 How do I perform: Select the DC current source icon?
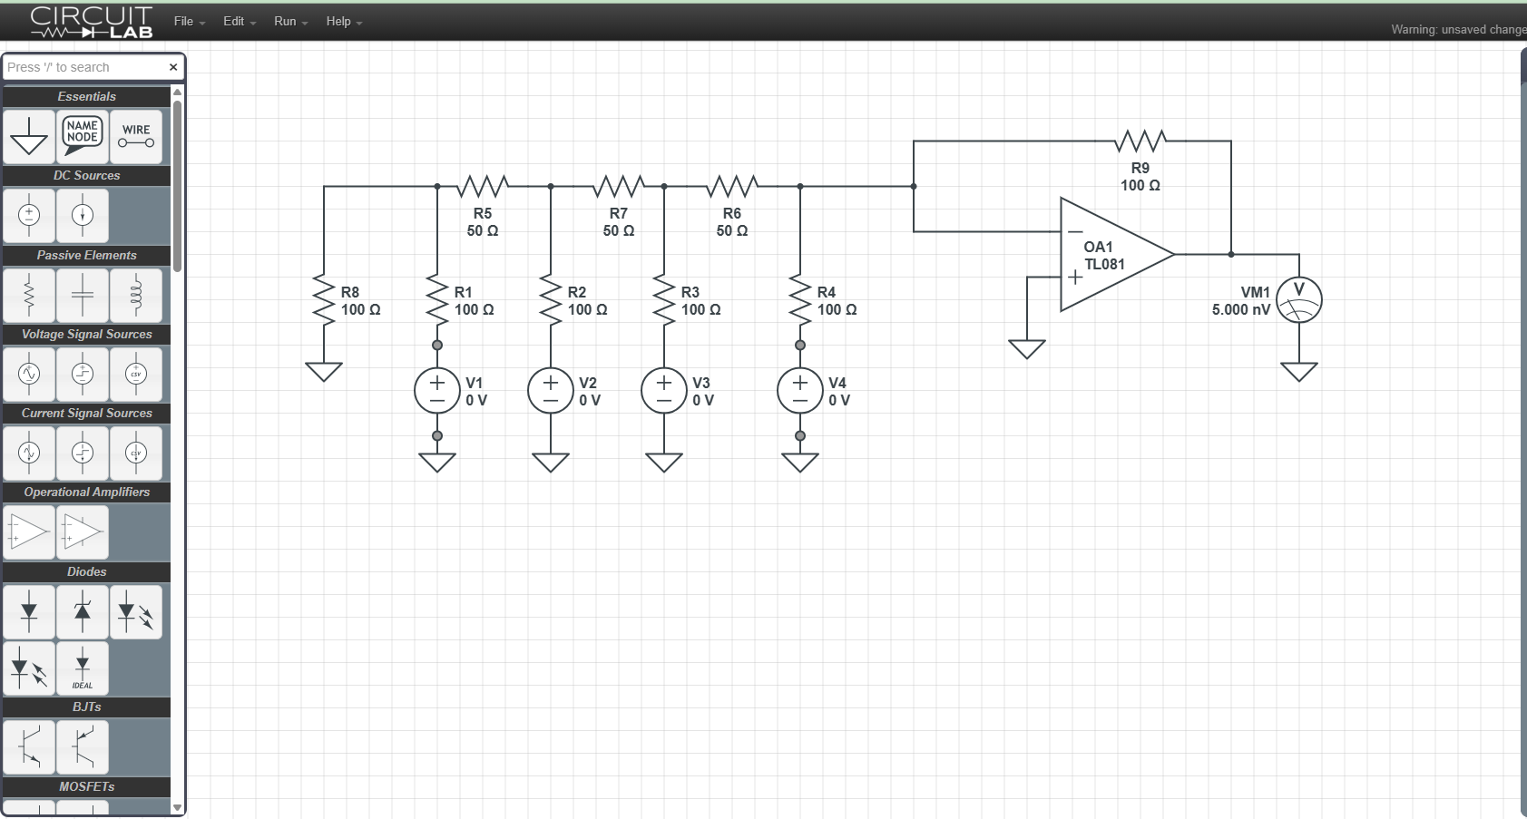pos(83,216)
